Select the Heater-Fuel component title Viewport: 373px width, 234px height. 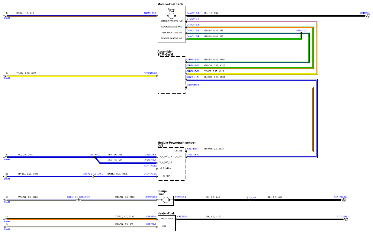(166, 213)
